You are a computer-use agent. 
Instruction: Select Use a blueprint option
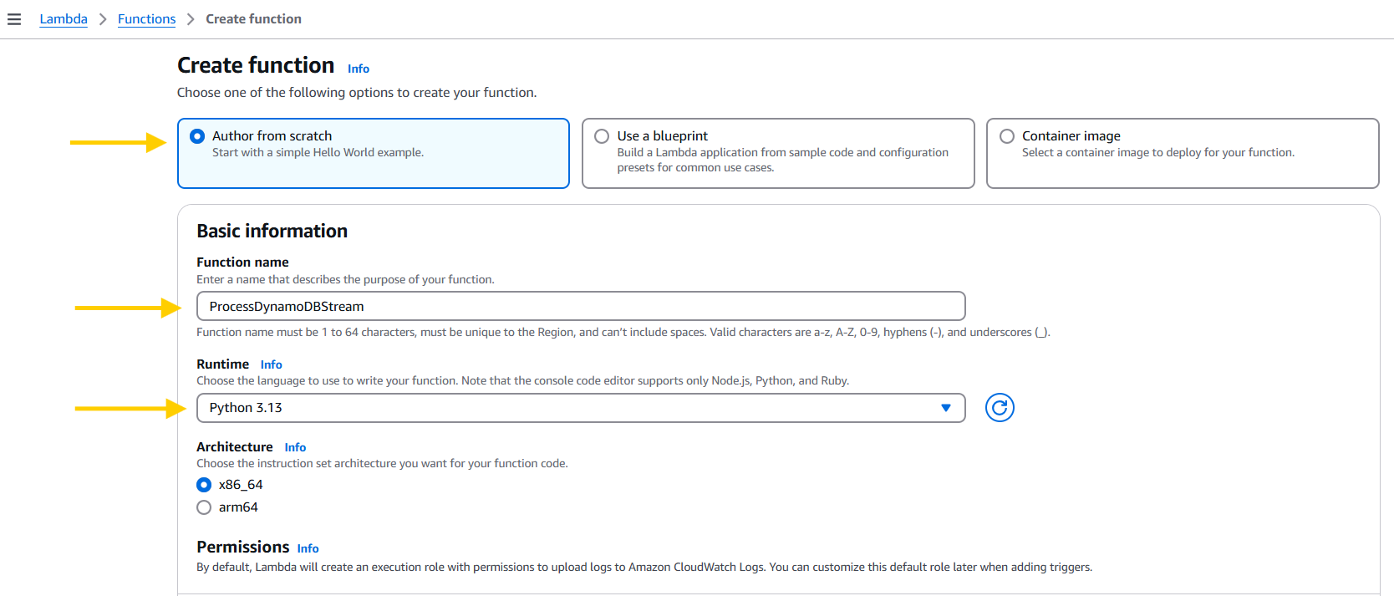[x=602, y=136]
